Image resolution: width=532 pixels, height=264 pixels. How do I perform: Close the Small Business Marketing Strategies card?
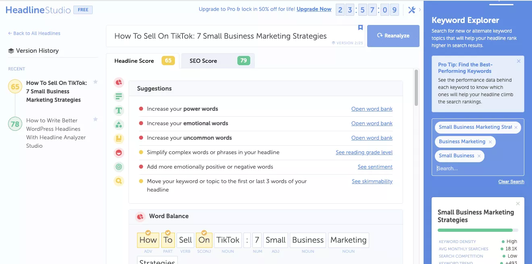pos(518,204)
